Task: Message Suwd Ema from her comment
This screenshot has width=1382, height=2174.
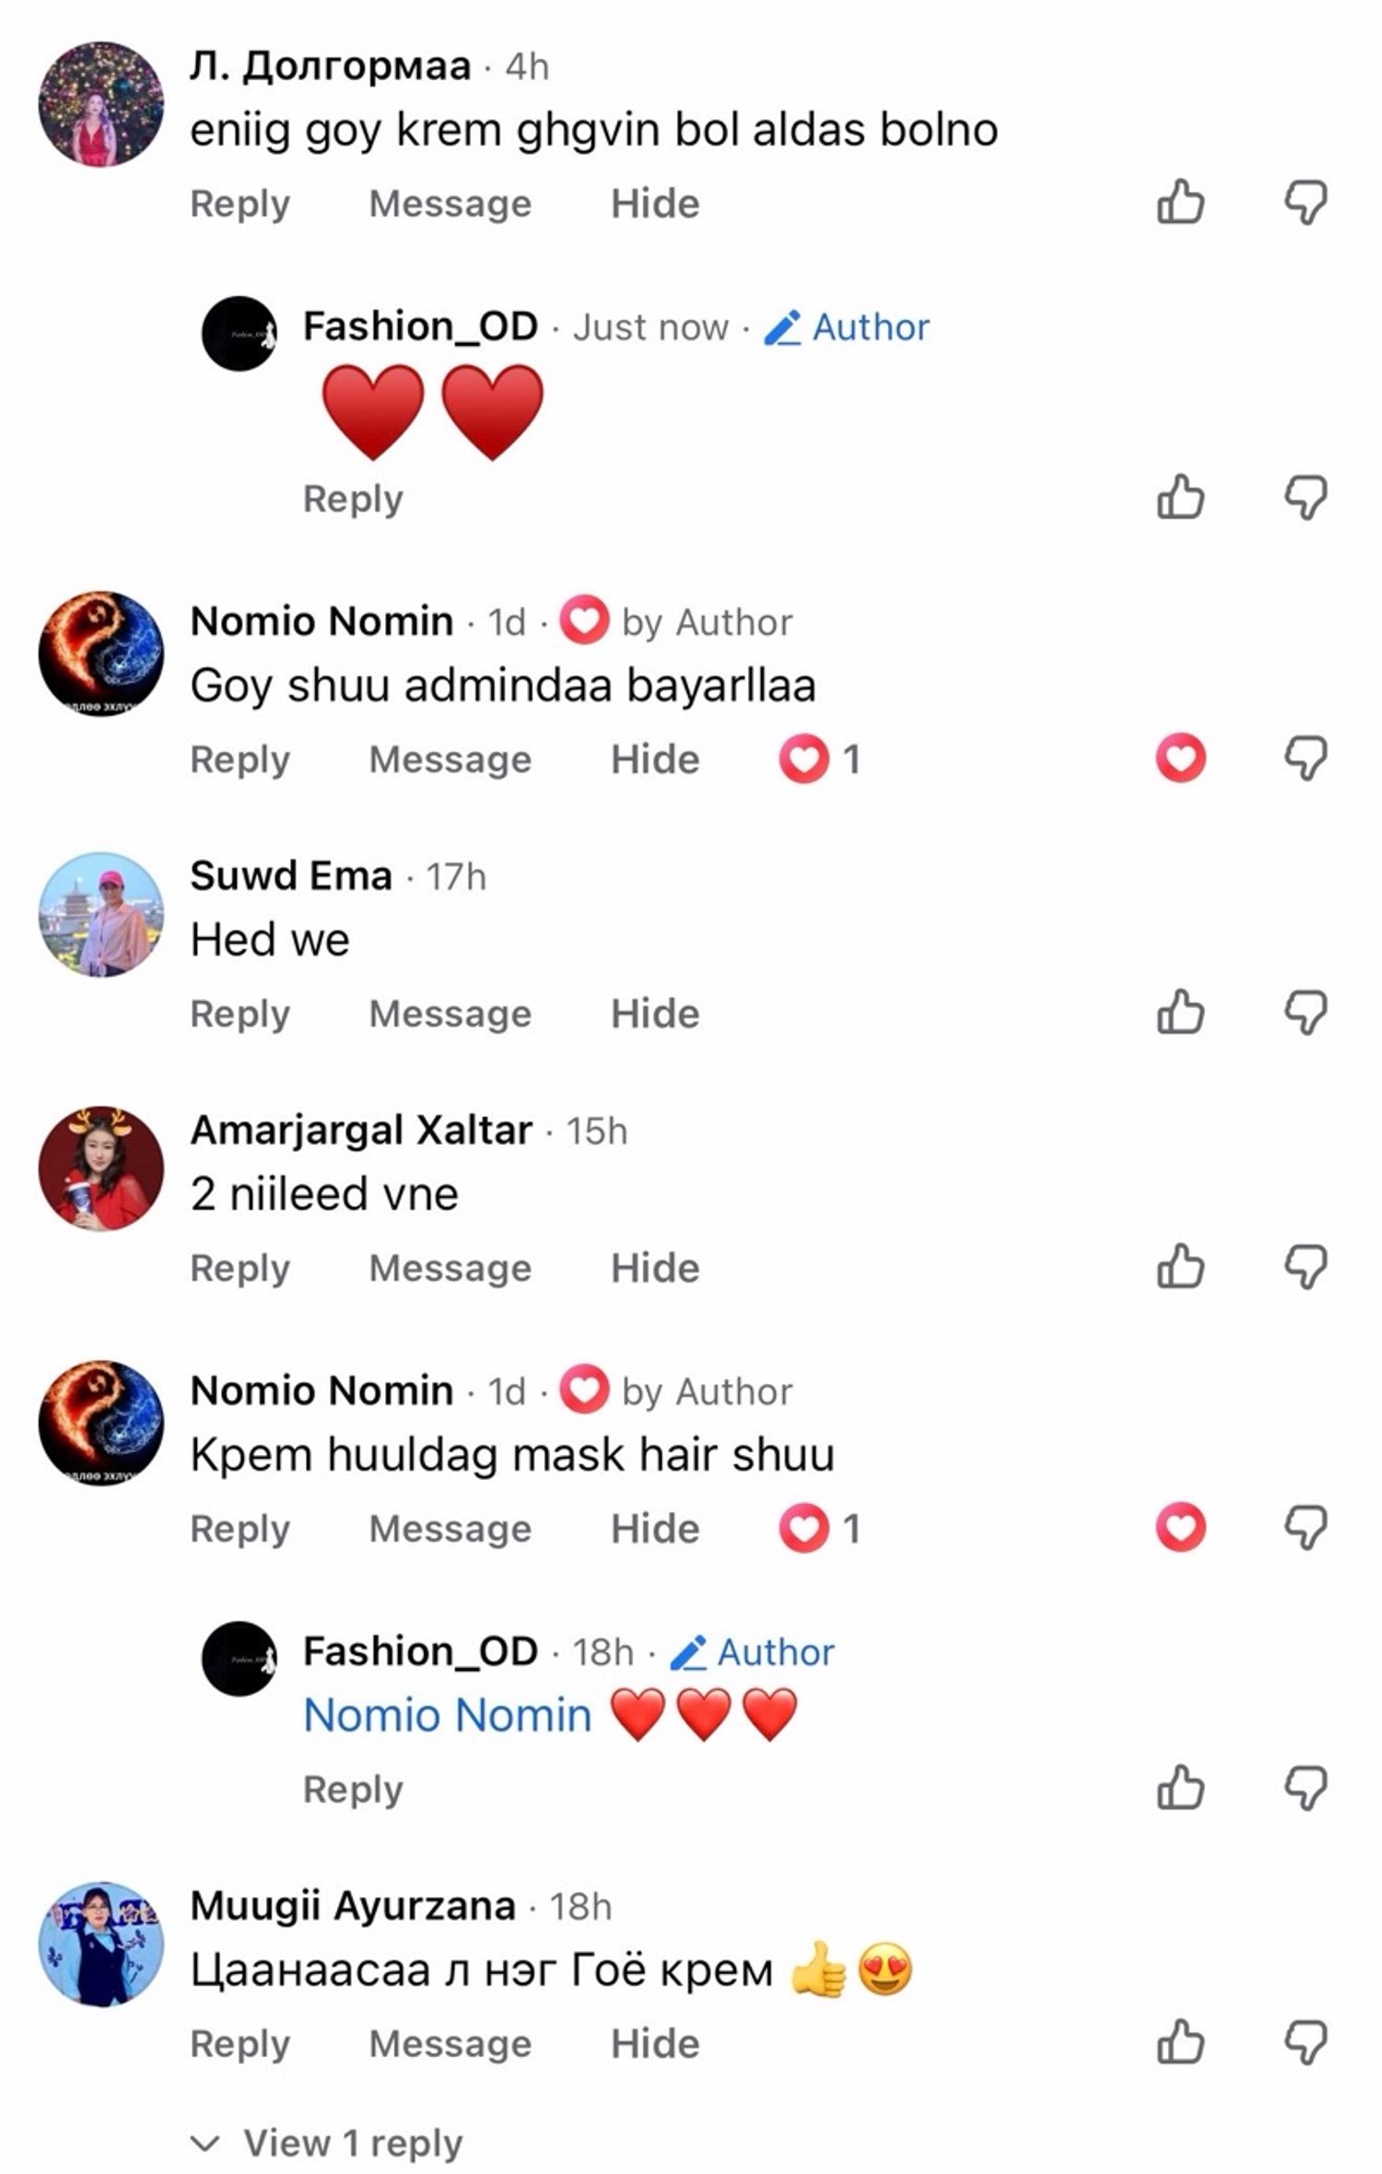Action: pos(450,1013)
